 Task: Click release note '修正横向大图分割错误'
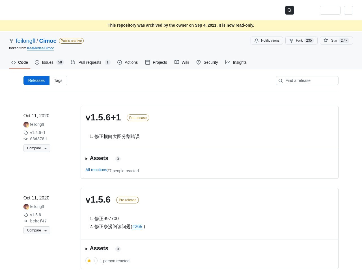117,137
